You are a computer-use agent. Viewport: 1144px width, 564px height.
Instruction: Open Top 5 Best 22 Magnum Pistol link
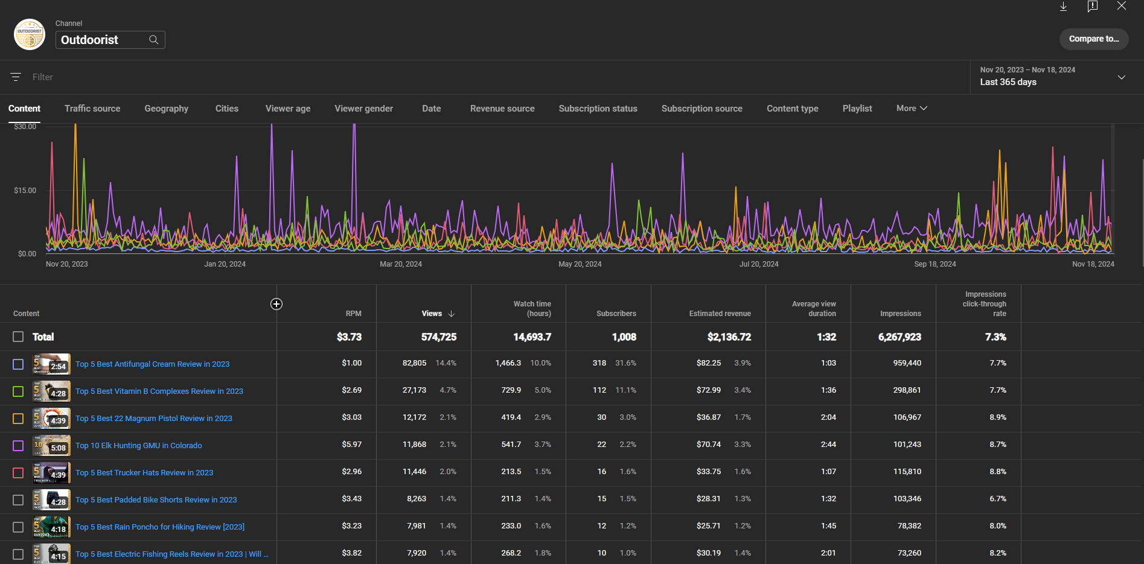(x=154, y=419)
